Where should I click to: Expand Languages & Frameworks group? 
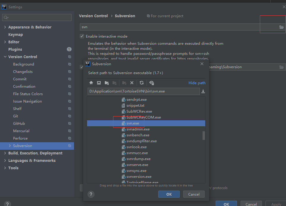[x=5, y=161]
